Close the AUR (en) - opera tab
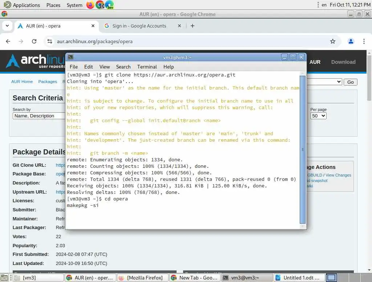The height and width of the screenshot is (282, 372). pos(93,26)
